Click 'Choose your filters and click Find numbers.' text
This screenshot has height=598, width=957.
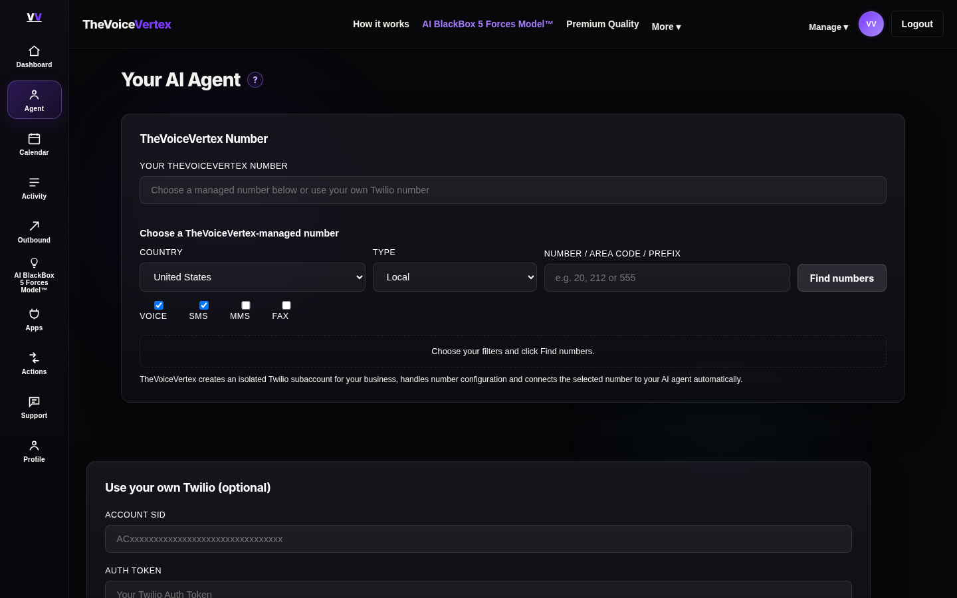(x=513, y=351)
